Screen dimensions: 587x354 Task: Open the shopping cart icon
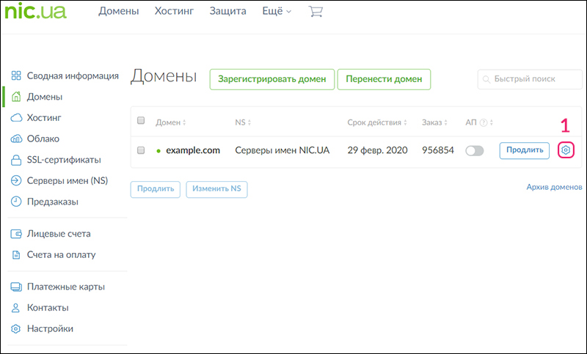pyautogui.click(x=316, y=12)
